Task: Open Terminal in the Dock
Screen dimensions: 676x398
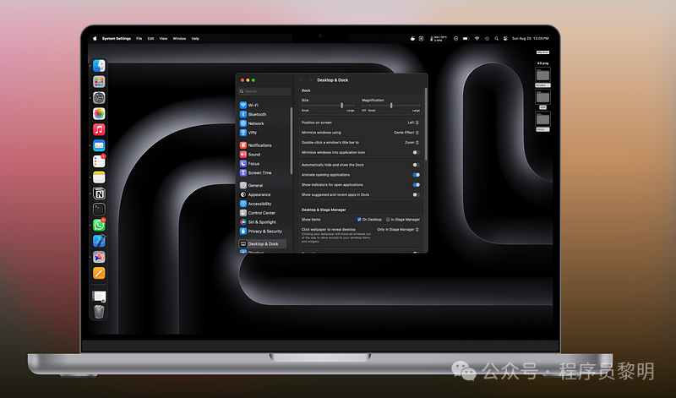Action: point(99,210)
